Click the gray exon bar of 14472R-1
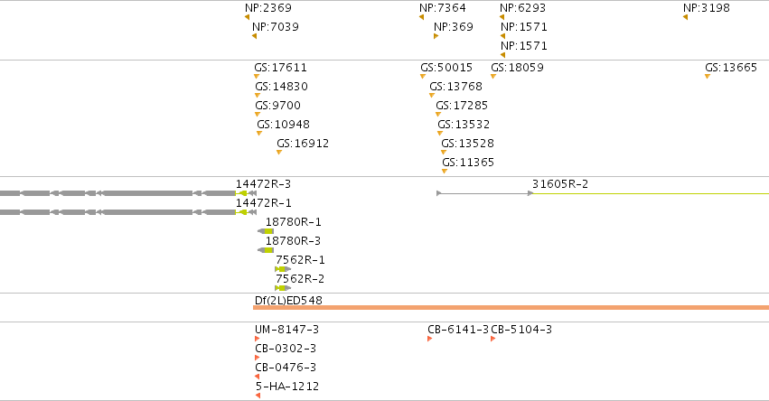Image resolution: width=769 pixels, height=401 pixels. 147,212
